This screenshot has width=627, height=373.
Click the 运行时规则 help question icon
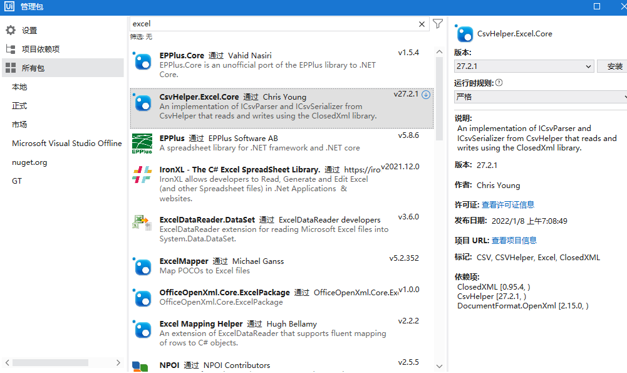[499, 83]
